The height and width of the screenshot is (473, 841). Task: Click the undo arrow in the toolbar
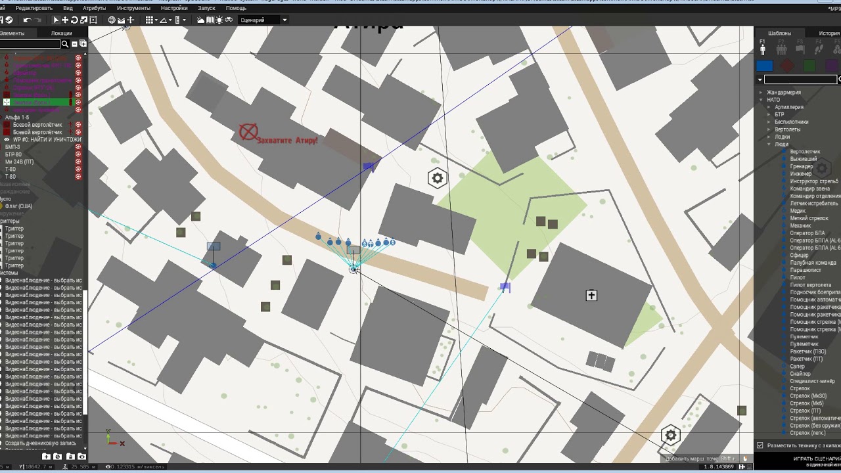click(x=27, y=20)
